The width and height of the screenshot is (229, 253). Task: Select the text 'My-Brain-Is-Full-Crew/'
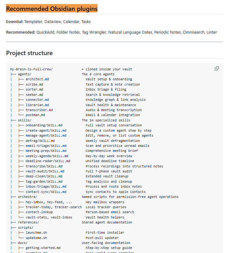[31, 69]
